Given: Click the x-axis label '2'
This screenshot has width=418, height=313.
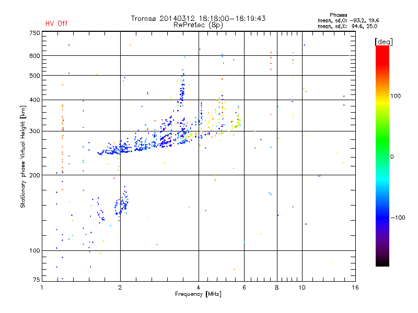Looking at the screenshot, I should pyautogui.click(x=120, y=287).
